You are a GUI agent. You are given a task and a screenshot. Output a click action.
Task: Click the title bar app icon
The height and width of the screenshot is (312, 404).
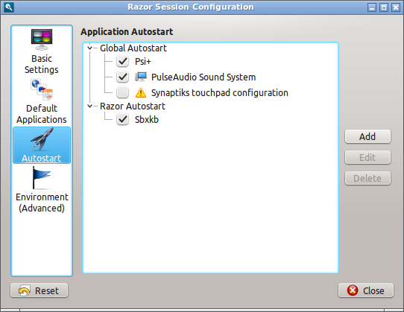tap(9, 7)
